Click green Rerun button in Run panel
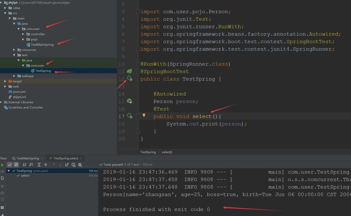This screenshot has height=216, width=351. coord(2,165)
